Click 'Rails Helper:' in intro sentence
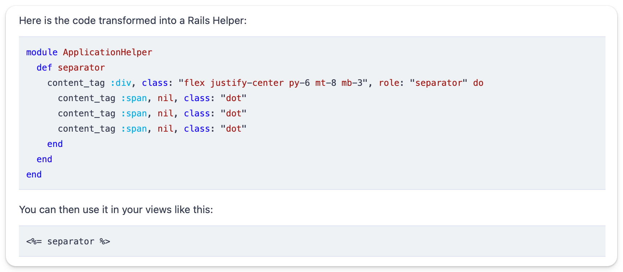Viewport: 623px width, 272px height. (217, 21)
